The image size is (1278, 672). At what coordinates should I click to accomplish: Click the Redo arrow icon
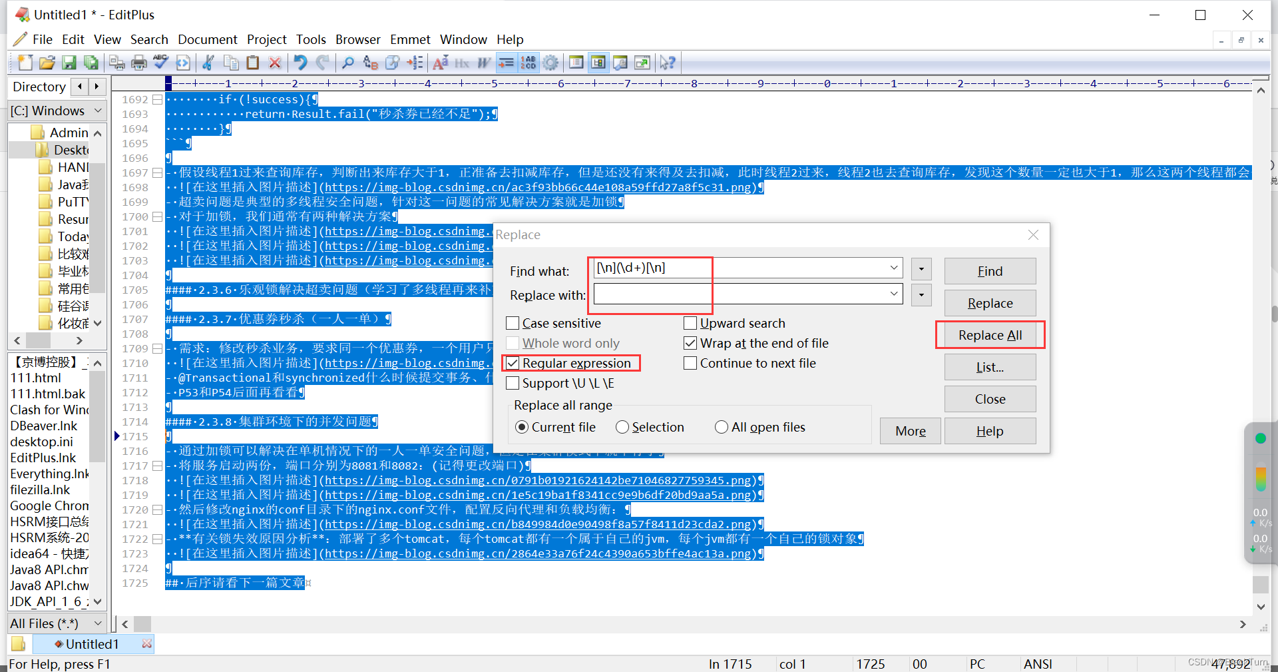(323, 63)
